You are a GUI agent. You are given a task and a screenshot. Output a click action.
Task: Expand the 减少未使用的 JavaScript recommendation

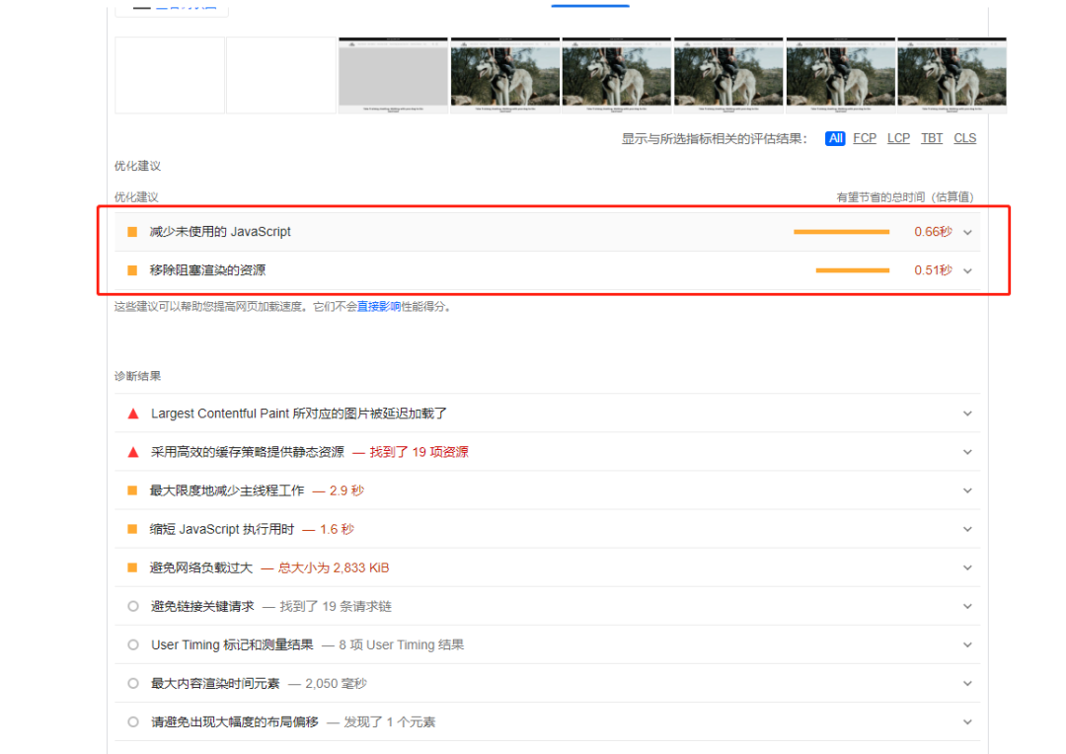click(x=967, y=231)
